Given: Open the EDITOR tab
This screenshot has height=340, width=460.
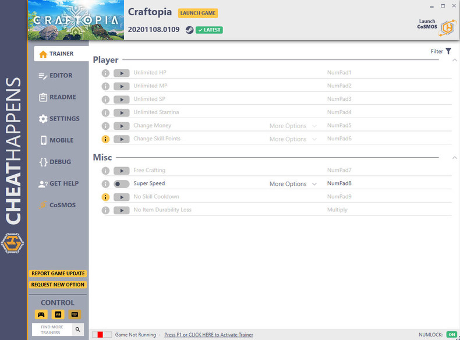Looking at the screenshot, I should (x=55, y=76).
